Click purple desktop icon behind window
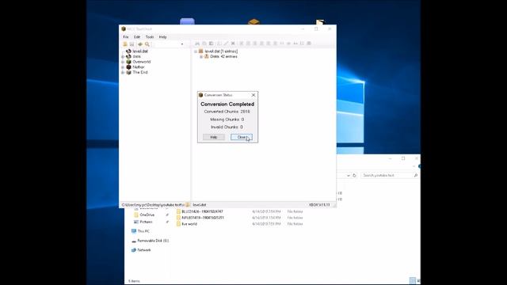 [x=187, y=21]
